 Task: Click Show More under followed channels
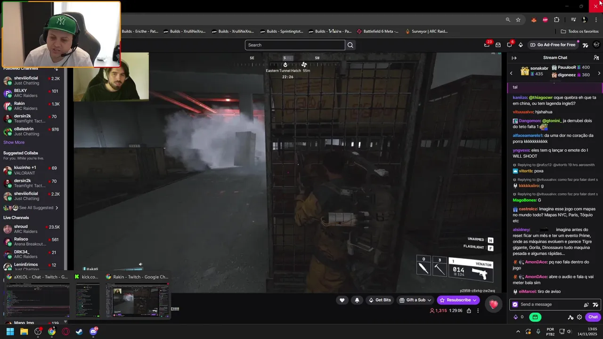coord(14,142)
